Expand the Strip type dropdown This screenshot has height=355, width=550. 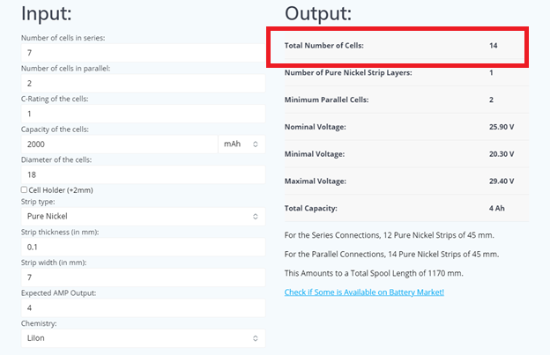point(143,216)
